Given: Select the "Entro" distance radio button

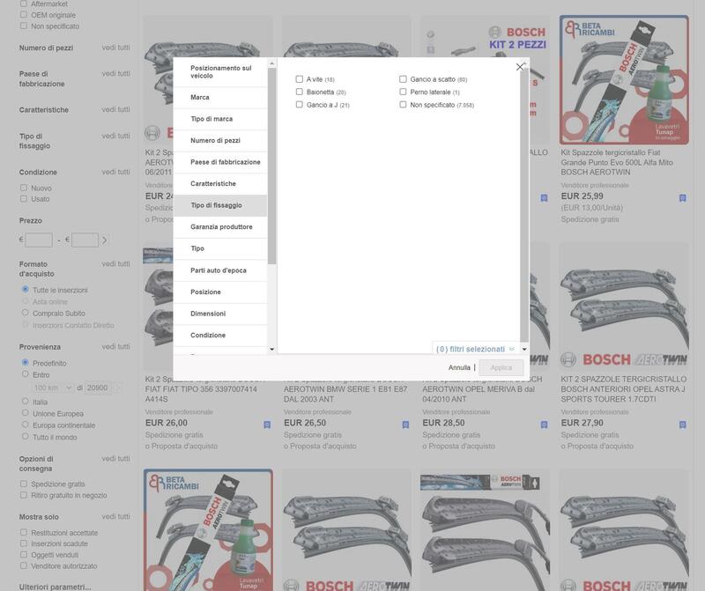Looking at the screenshot, I should 26,374.
